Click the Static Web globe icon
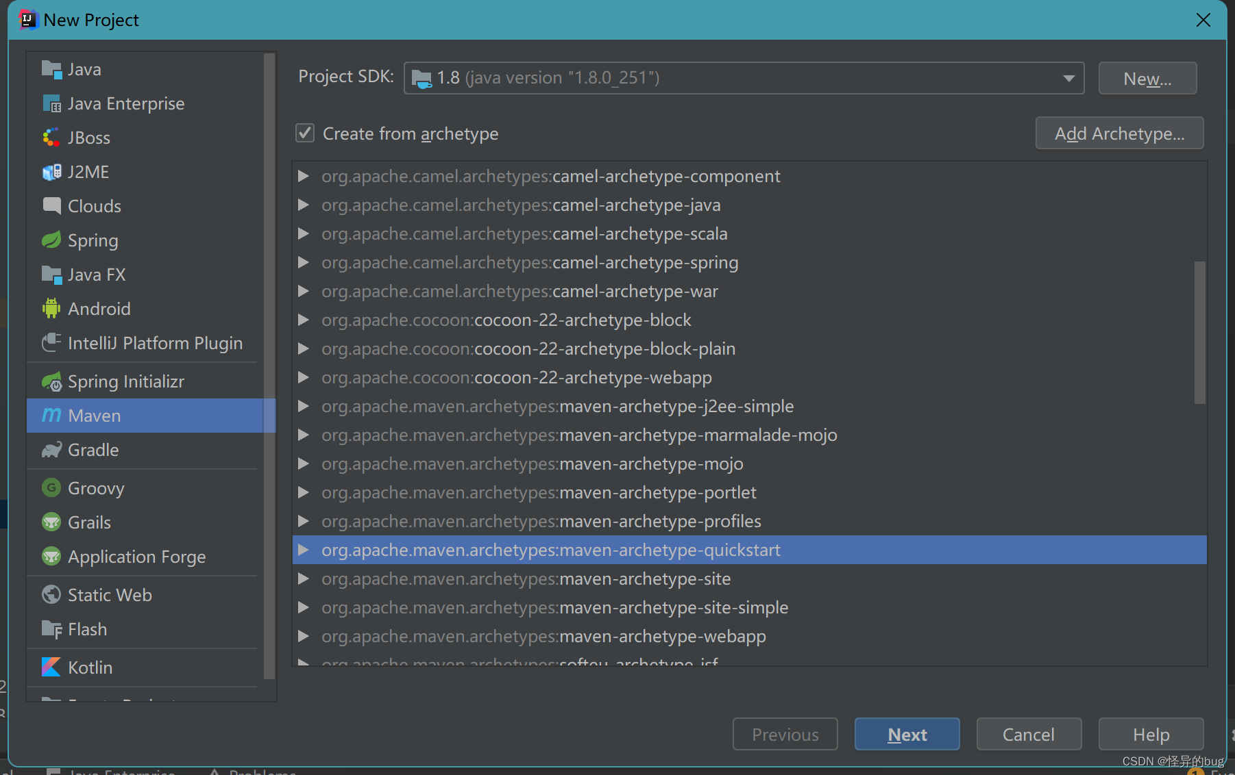Screen dimensions: 1235x775 51,595
